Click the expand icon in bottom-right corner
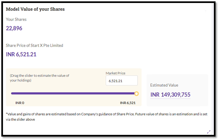The image size is (219, 140). (209, 132)
